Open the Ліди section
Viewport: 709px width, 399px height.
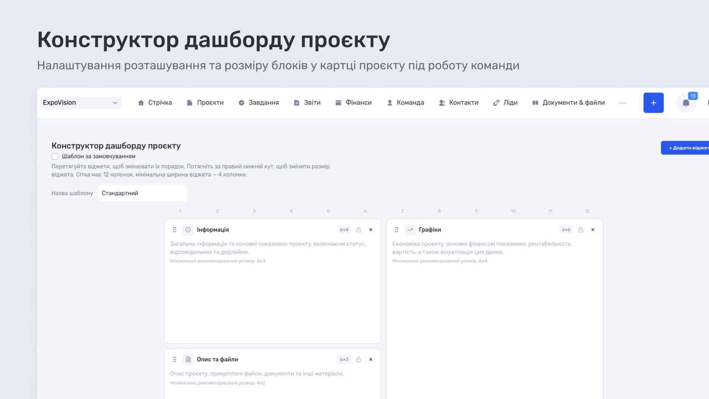505,103
